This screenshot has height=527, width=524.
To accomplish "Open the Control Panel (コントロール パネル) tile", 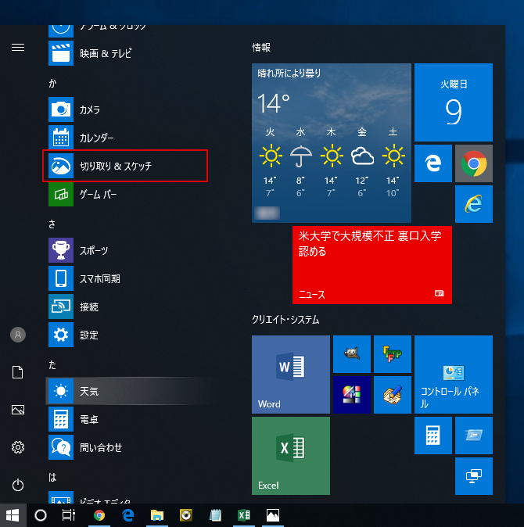I will [x=454, y=375].
